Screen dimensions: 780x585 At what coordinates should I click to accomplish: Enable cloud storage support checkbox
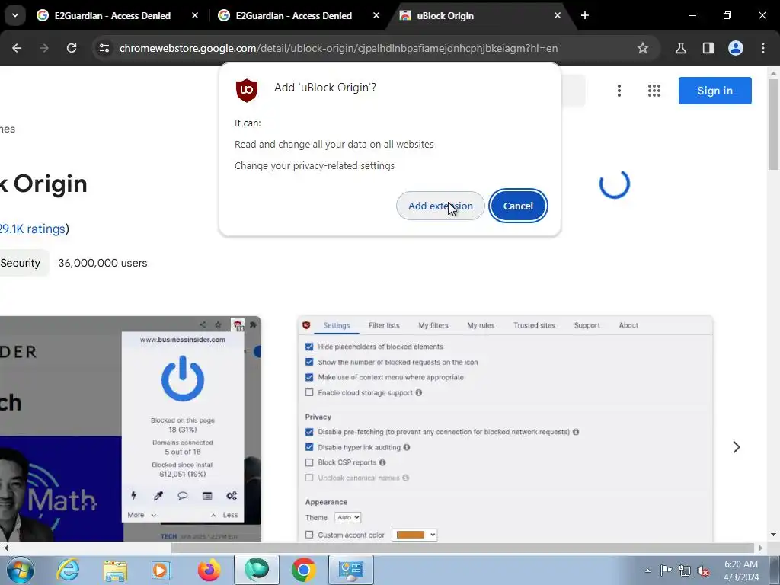tap(309, 392)
